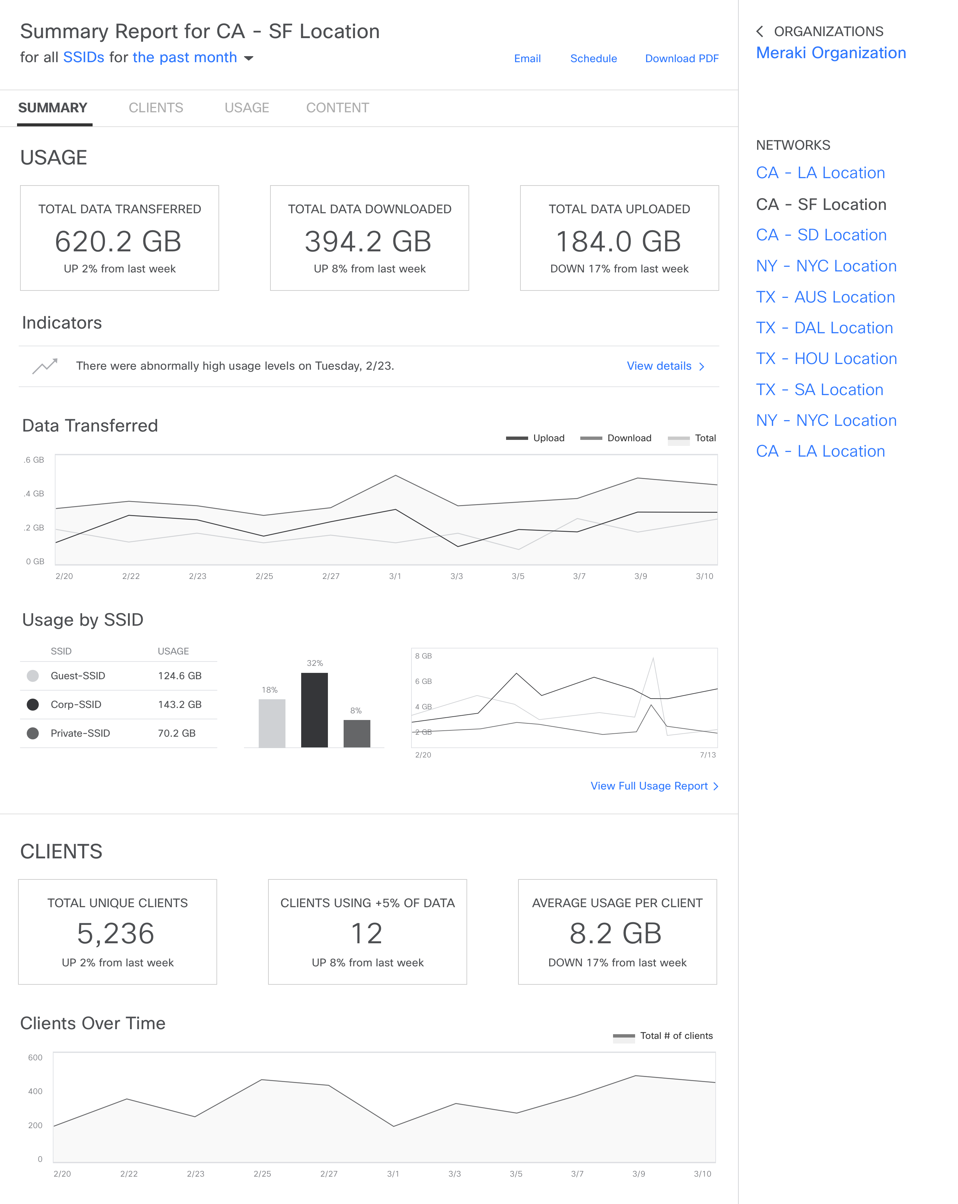The height and width of the screenshot is (1204, 958).
Task: Open the SSIDs filter selector
Action: pos(84,57)
